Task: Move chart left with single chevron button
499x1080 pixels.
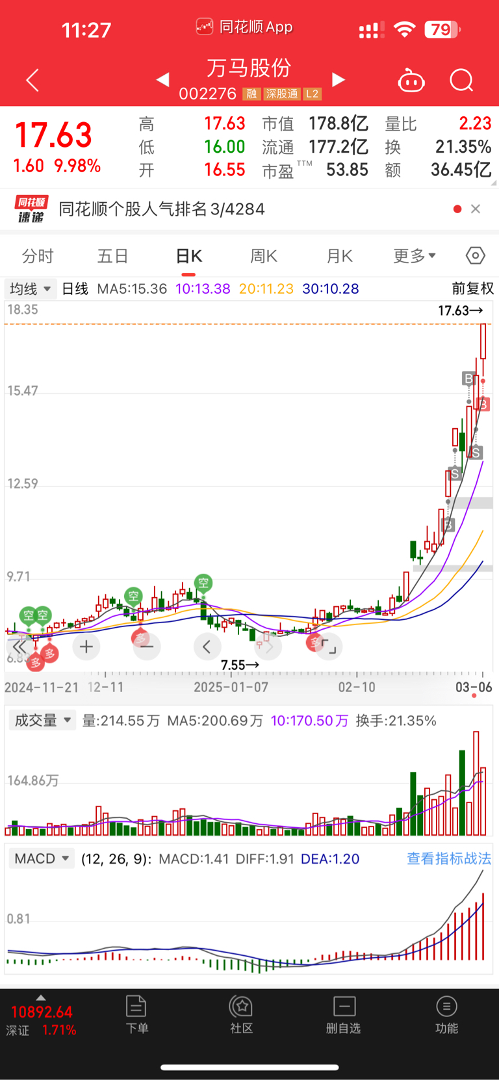Action: pyautogui.click(x=207, y=647)
